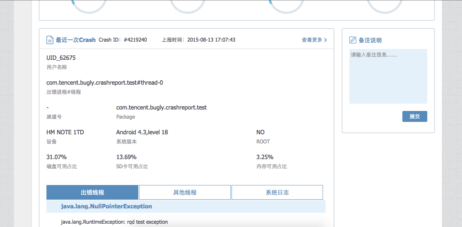Click the report time 2015-08-13 17:07:43
462x227 pixels.
211,40
